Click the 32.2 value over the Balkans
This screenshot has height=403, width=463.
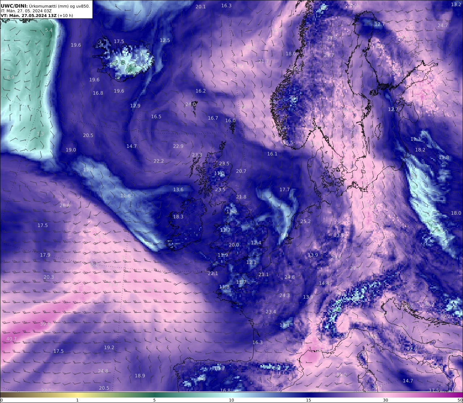[x=445, y=317]
